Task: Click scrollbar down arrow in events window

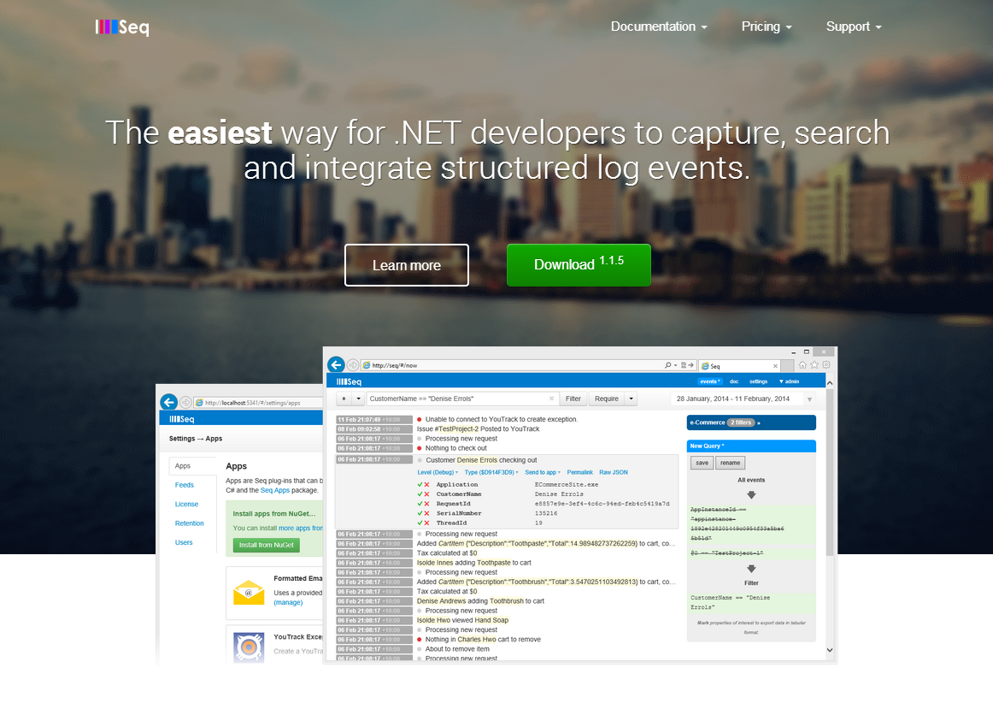Action: [x=830, y=650]
